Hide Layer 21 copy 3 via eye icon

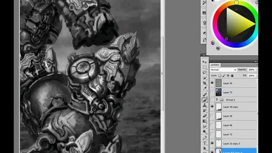[x=212, y=143]
